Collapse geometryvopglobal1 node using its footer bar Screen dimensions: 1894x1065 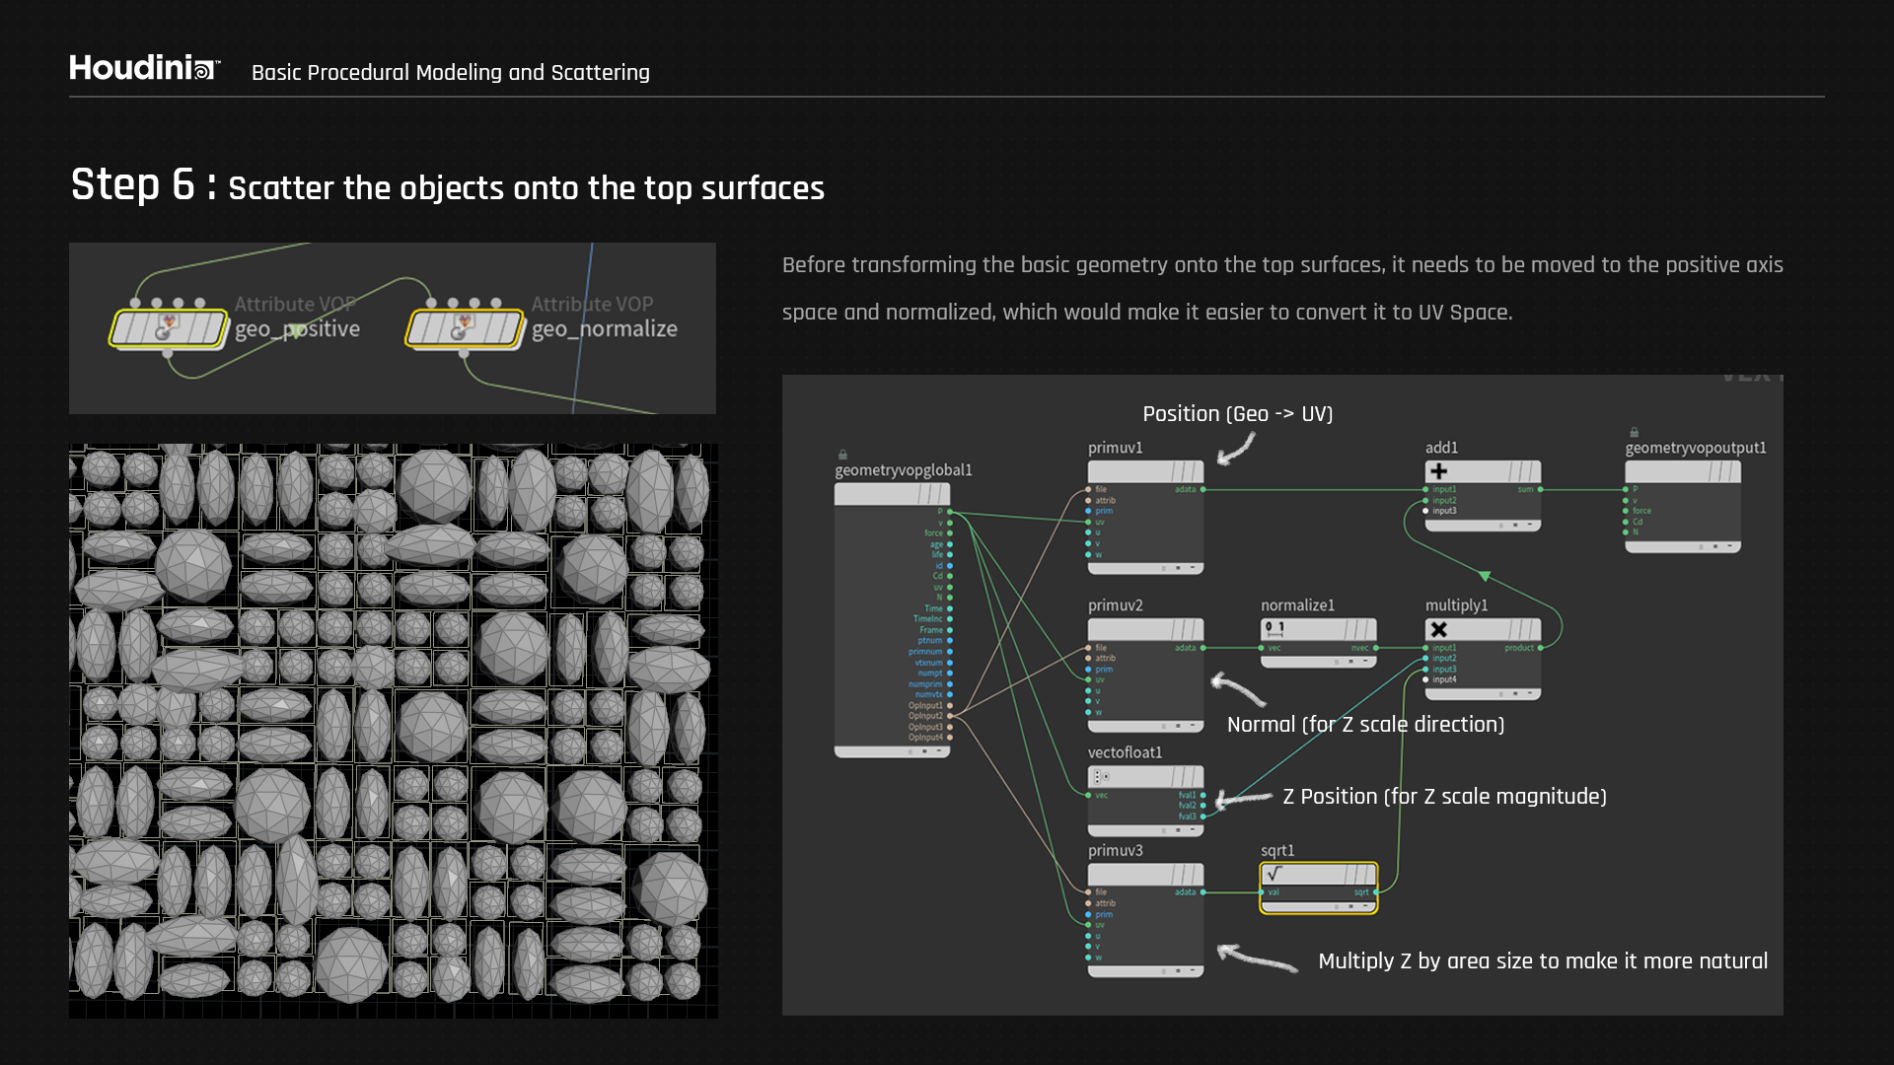pos(892,751)
